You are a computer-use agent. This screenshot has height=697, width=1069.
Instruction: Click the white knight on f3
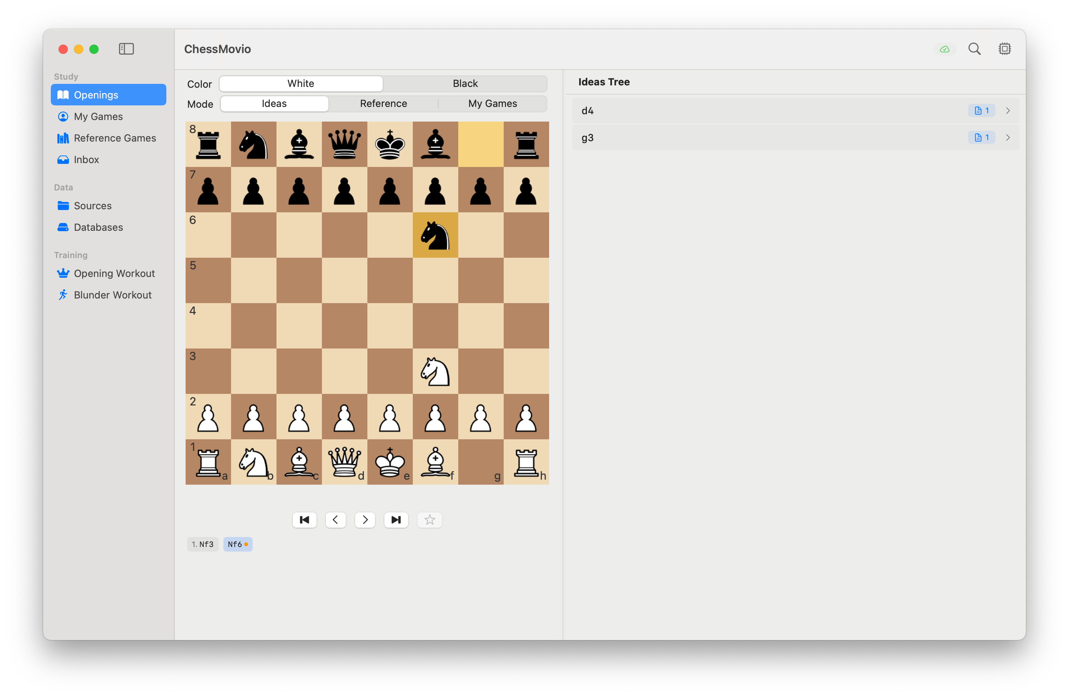pyautogui.click(x=435, y=371)
